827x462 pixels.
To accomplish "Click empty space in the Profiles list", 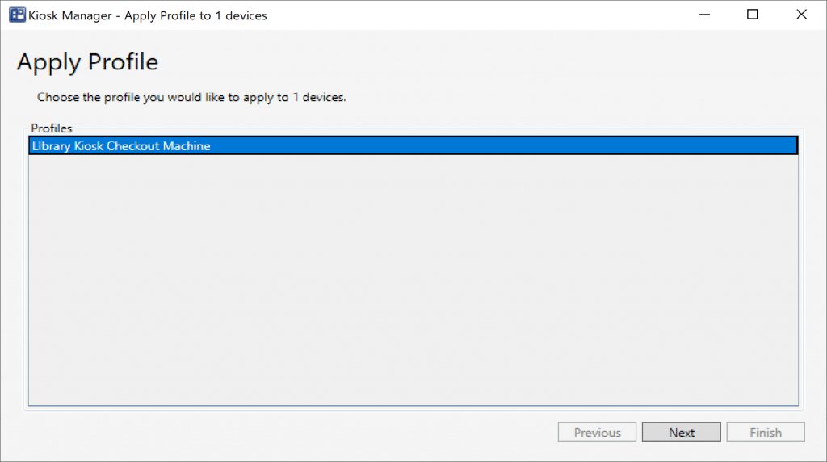I will point(412,283).
